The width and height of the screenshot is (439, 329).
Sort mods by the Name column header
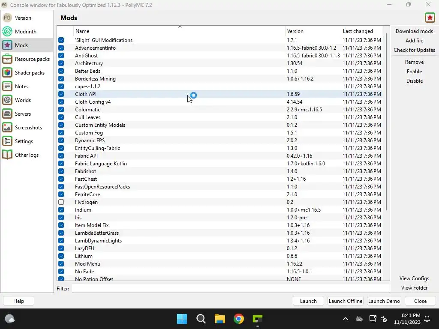point(179,31)
